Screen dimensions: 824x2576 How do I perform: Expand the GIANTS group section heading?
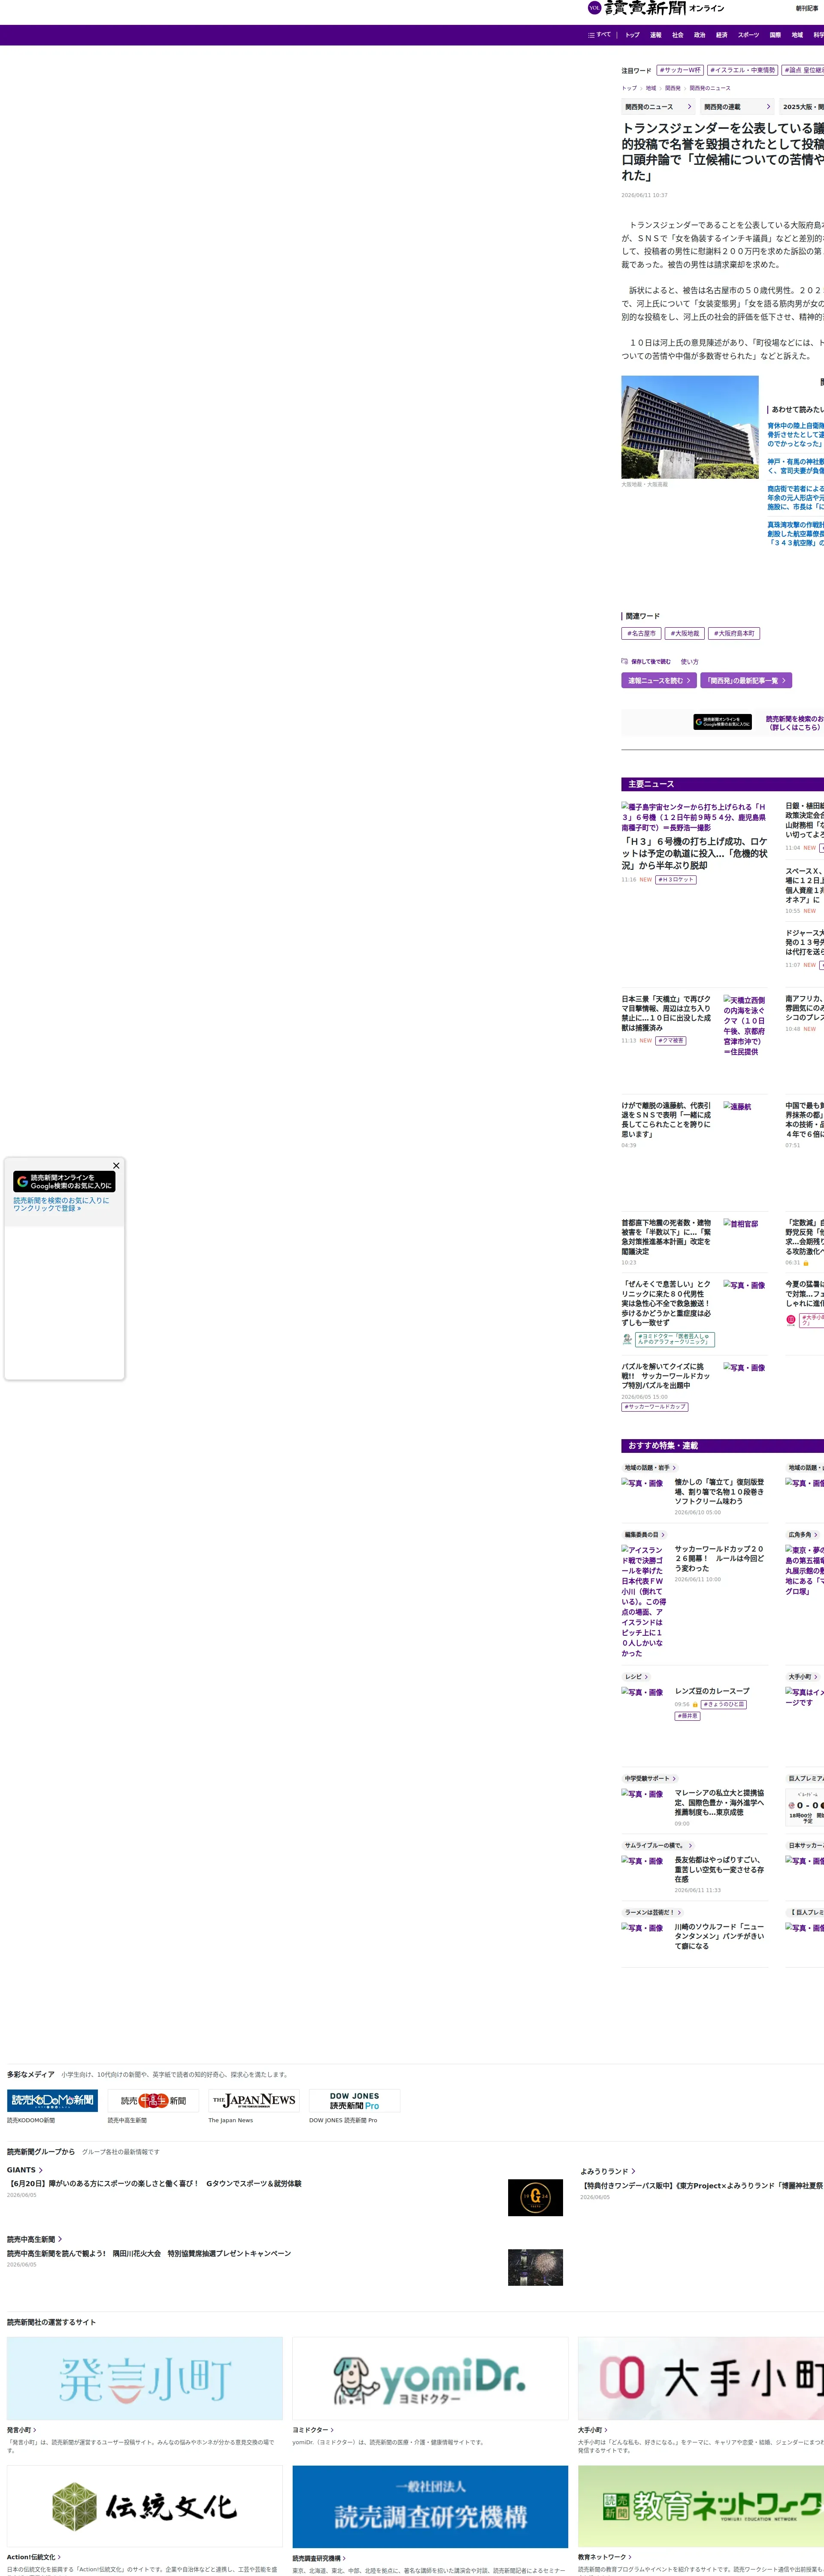(24, 2170)
